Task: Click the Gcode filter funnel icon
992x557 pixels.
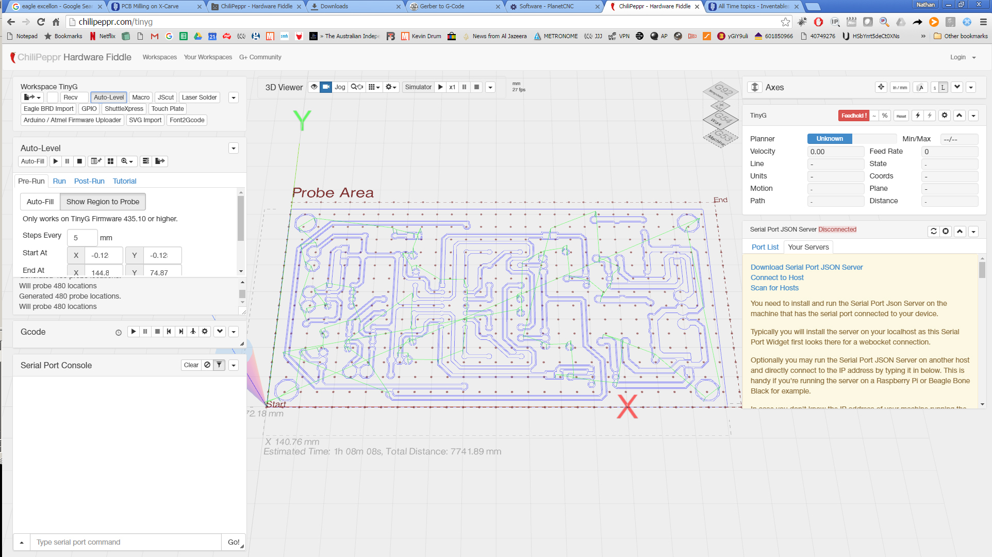Action: (x=219, y=365)
